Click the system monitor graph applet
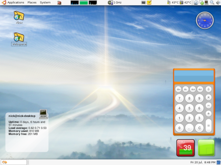The width and height of the screenshot is (221, 165). coord(84,2)
